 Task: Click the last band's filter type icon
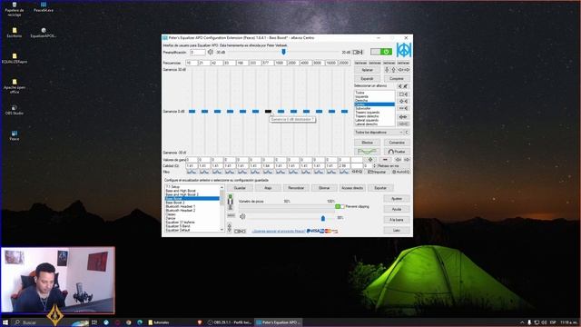344,172
